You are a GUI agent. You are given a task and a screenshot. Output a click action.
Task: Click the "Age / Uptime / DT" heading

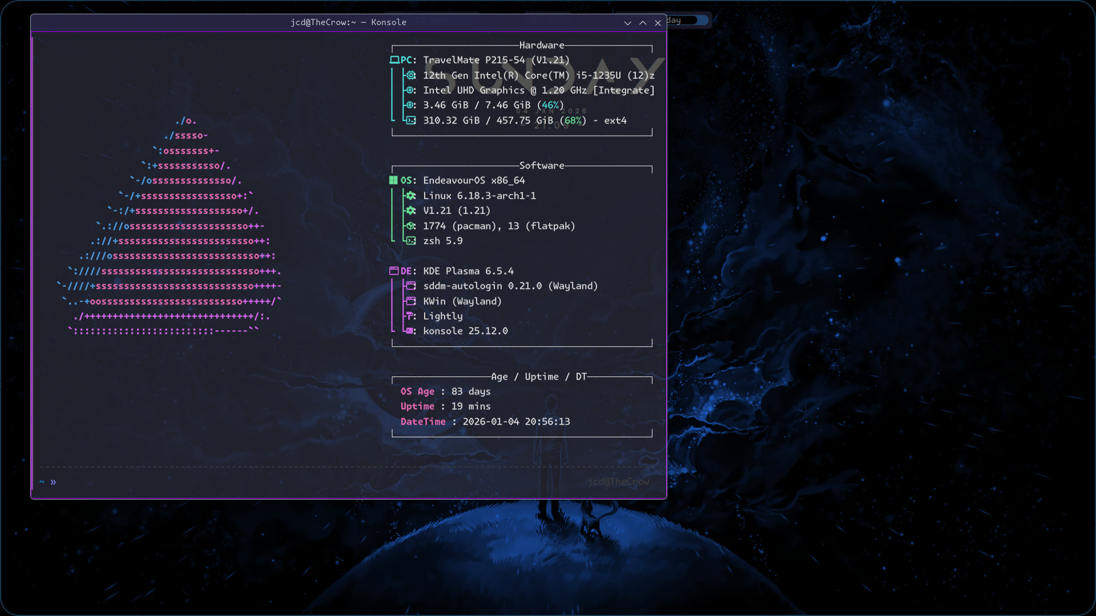539,376
